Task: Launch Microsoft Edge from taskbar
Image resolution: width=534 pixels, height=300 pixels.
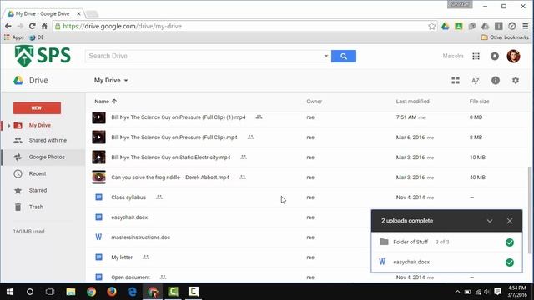Action: tap(132, 292)
